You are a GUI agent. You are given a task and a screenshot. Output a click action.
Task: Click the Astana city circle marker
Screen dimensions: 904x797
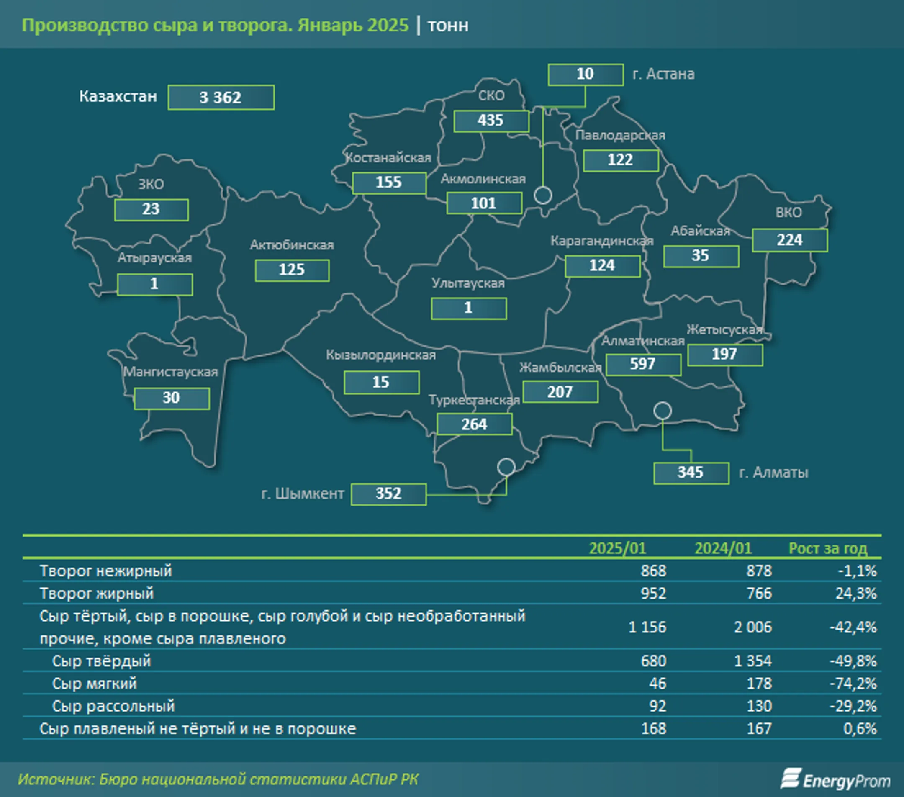[543, 195]
